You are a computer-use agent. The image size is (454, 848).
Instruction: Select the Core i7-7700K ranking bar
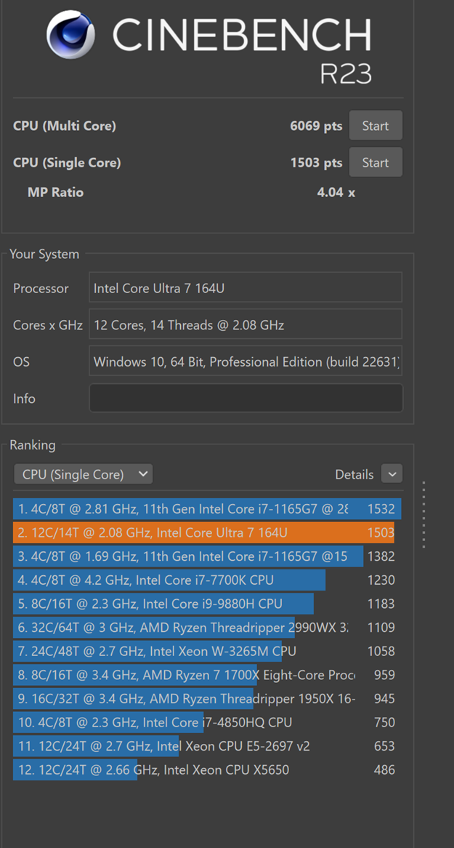[169, 580]
